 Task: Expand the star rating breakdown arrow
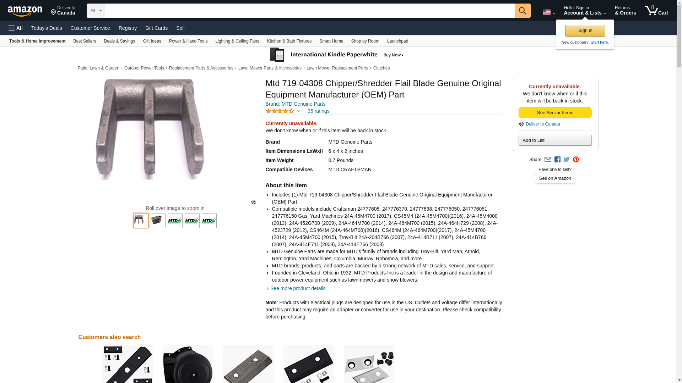tap(298, 111)
